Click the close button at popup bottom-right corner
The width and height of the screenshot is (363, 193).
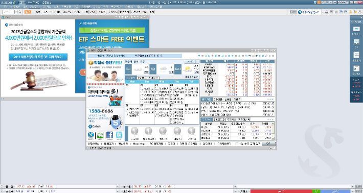pyautogui.click(x=268, y=144)
